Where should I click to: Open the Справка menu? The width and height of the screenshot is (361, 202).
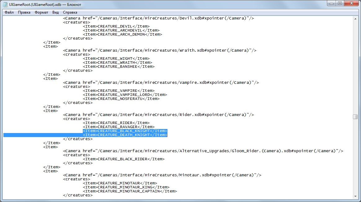pos(70,12)
